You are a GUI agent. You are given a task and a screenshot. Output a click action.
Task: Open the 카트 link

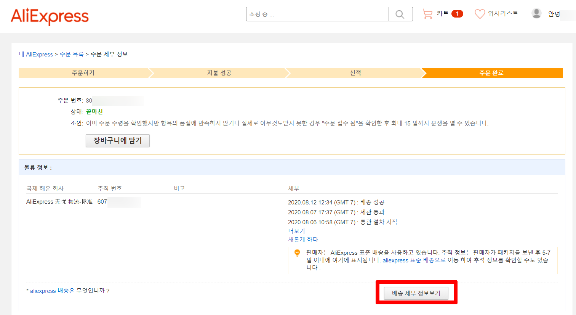pos(443,14)
